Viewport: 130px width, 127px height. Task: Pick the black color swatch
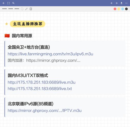pos(126,9)
